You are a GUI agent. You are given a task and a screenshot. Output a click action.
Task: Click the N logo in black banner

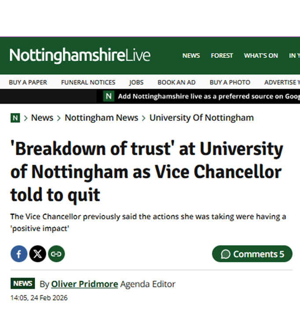tap(109, 96)
